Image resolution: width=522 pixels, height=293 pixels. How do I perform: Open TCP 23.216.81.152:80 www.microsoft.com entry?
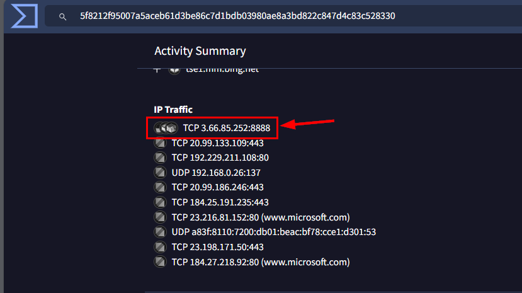coord(260,217)
